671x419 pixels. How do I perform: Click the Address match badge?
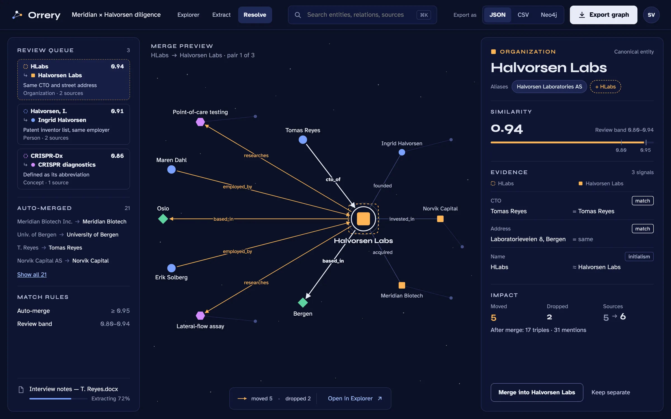pos(642,229)
